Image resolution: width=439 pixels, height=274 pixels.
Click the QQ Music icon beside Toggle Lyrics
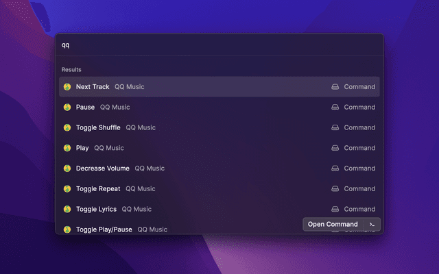pos(67,210)
